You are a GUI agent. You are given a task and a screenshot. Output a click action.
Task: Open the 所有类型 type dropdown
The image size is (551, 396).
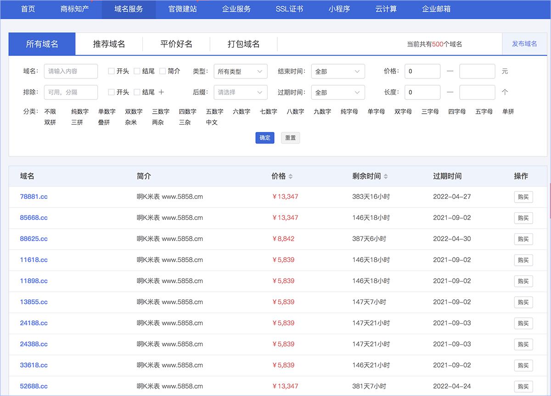pyautogui.click(x=241, y=71)
